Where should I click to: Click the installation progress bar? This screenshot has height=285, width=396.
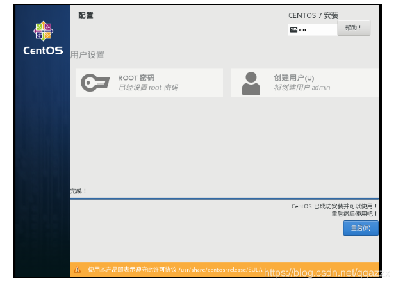click(224, 199)
